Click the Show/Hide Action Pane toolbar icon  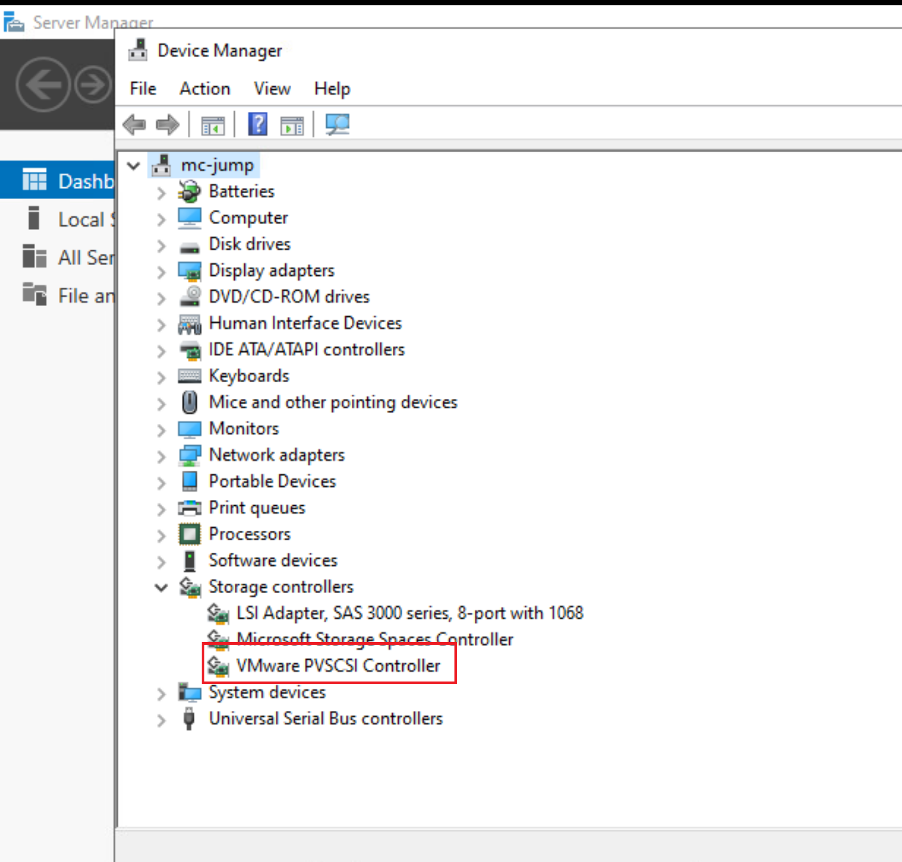point(292,126)
